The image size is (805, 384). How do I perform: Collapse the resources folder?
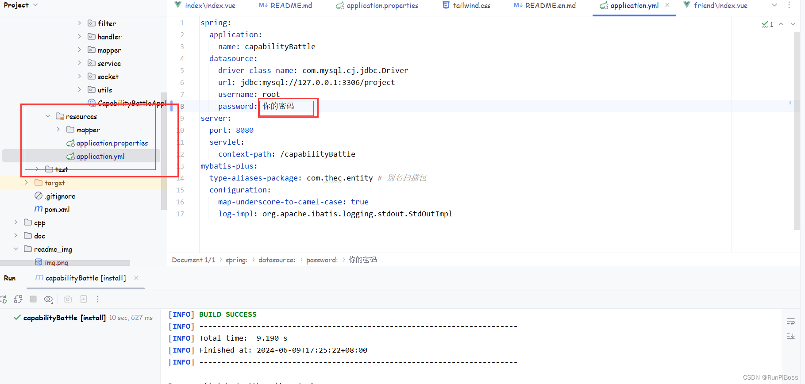(48, 116)
